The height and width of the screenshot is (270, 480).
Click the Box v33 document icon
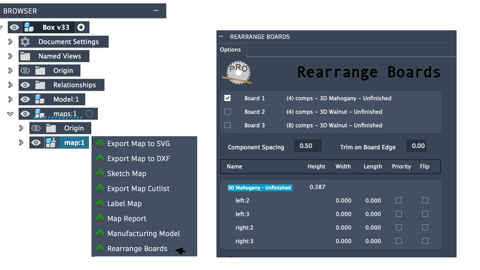tap(29, 27)
